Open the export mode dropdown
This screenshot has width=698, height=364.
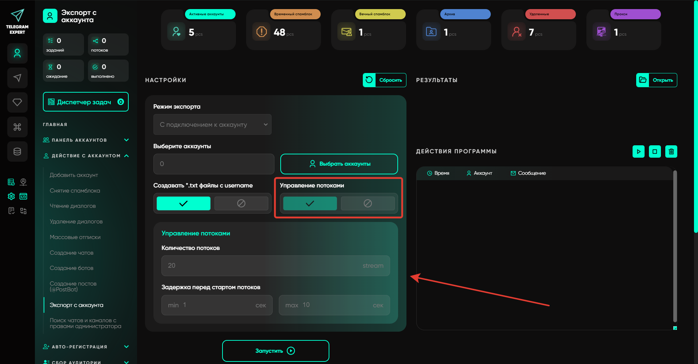tap(212, 125)
